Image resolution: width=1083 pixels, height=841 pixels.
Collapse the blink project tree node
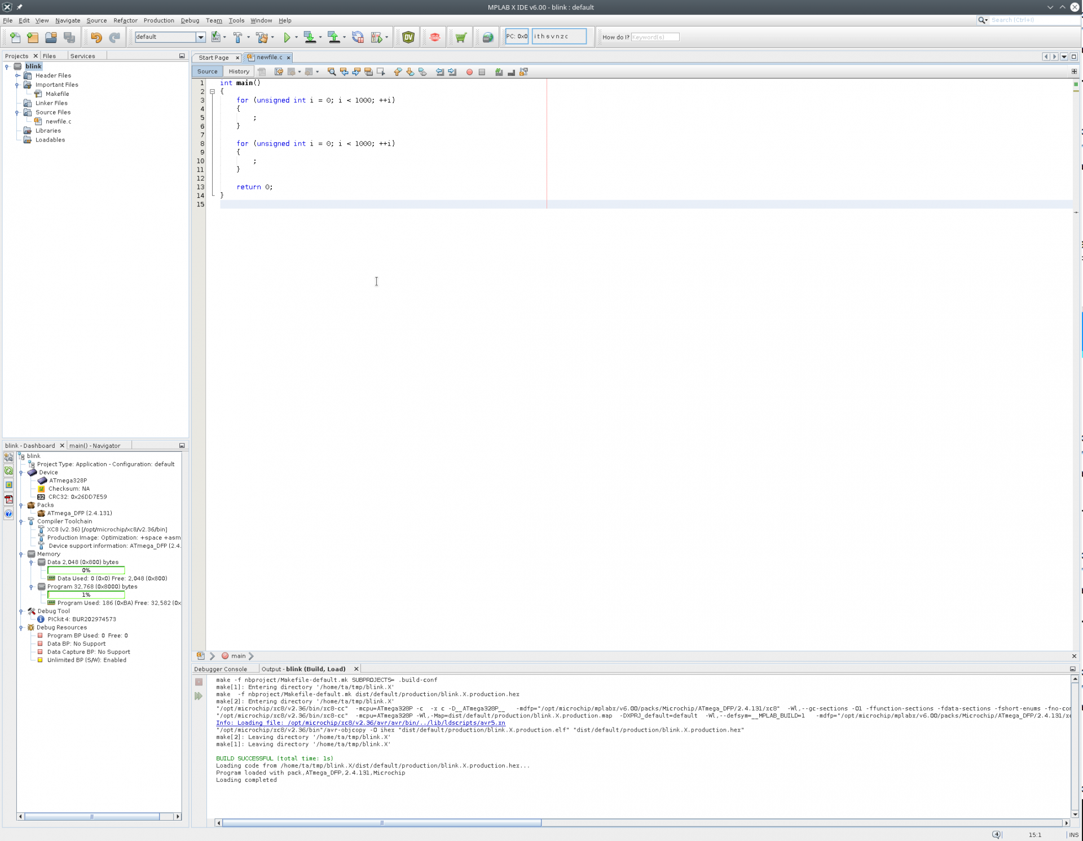point(7,67)
